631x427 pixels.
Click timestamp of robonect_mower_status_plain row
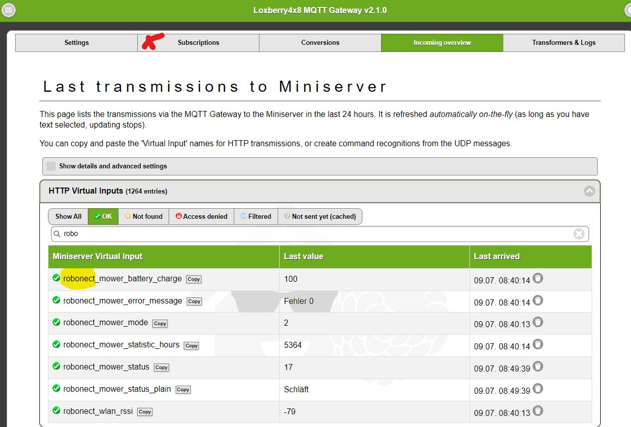click(x=502, y=391)
